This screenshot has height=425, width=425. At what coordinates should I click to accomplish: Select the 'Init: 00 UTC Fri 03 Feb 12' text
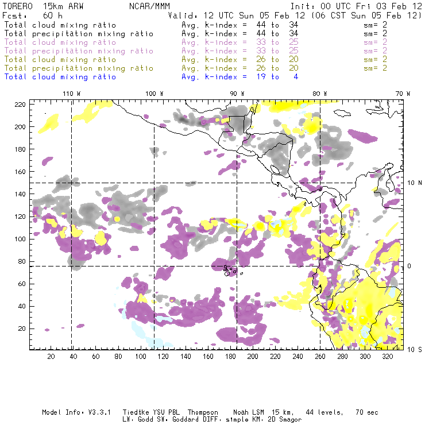(356, 6)
